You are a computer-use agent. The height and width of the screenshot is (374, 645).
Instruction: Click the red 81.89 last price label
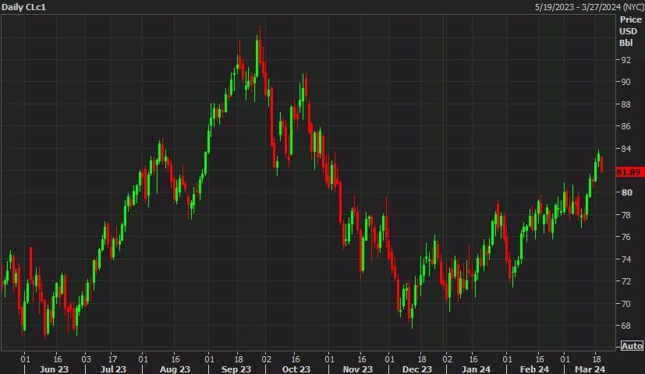pos(629,172)
